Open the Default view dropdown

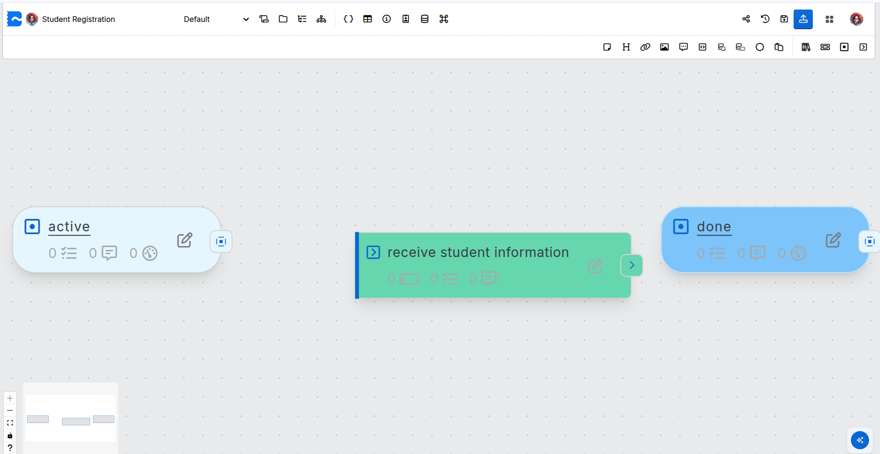point(216,19)
